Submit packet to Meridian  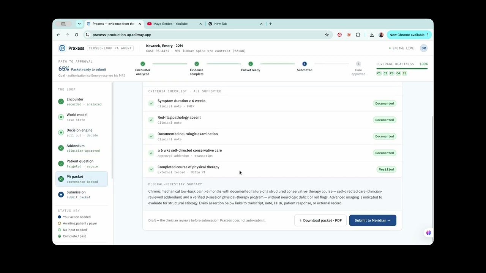372,220
